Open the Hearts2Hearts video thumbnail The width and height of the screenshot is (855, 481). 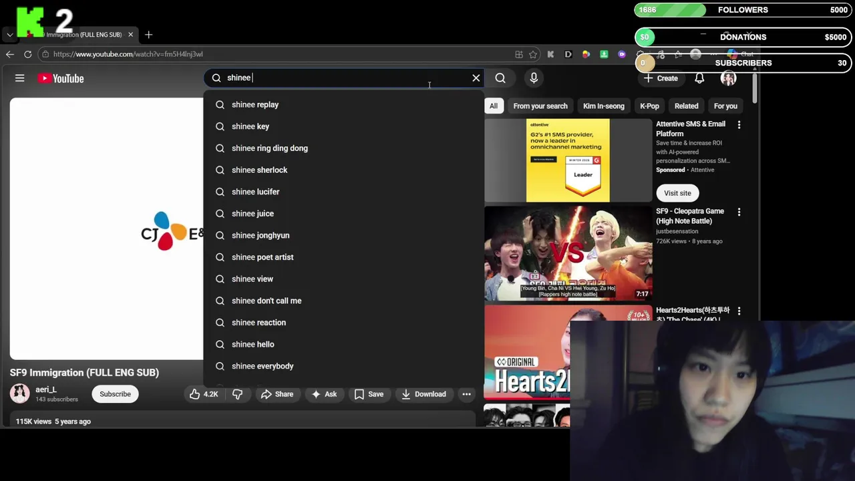point(527,353)
